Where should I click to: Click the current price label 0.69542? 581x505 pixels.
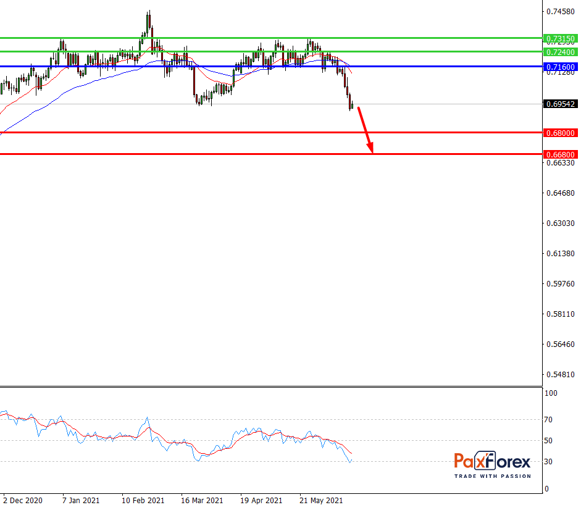(560, 104)
